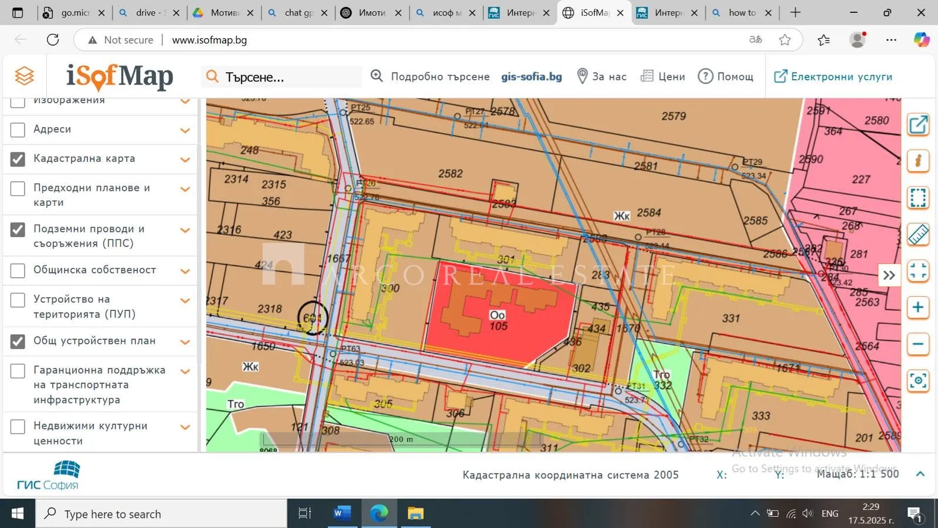Screen dimensions: 938x528
Task: Open the gis-sofia.bg link
Action: click(x=531, y=76)
